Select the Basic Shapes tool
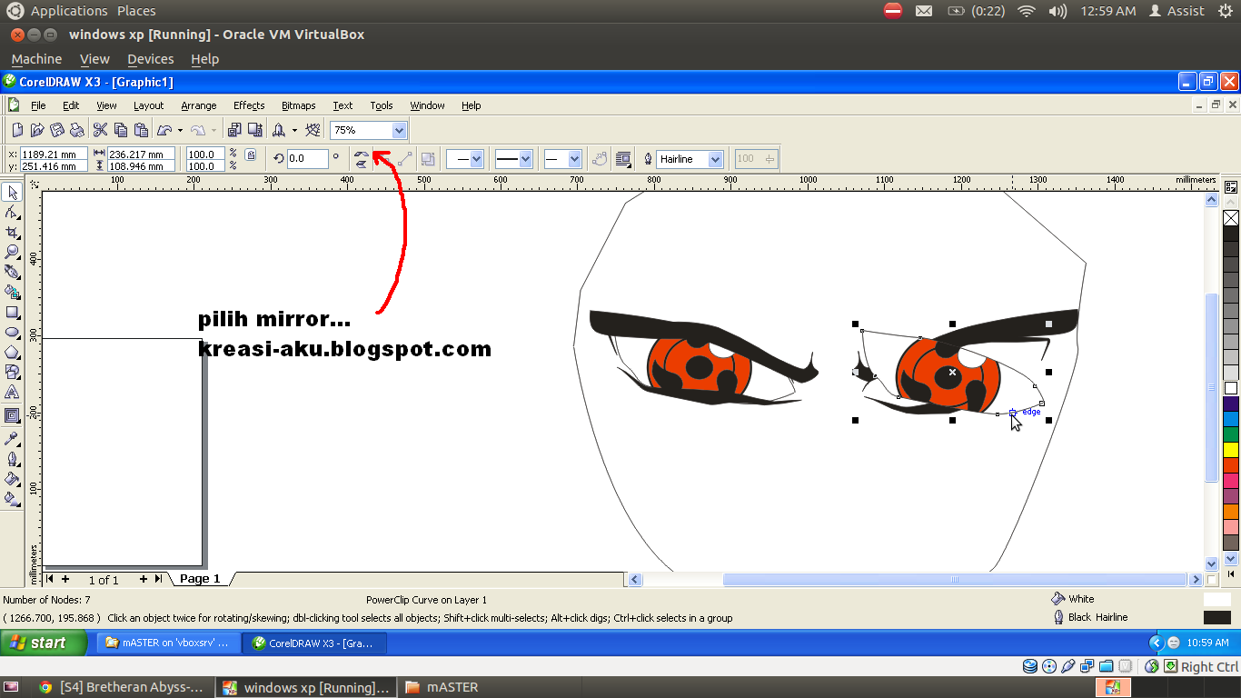The width and height of the screenshot is (1241, 698). (x=12, y=372)
